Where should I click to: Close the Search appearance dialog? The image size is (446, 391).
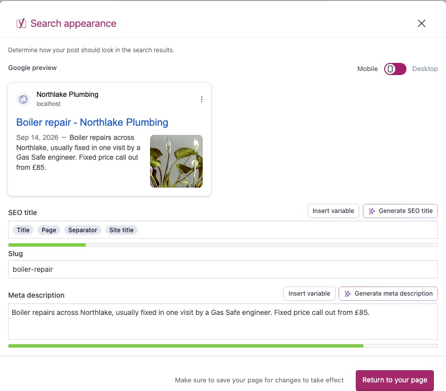pos(422,23)
